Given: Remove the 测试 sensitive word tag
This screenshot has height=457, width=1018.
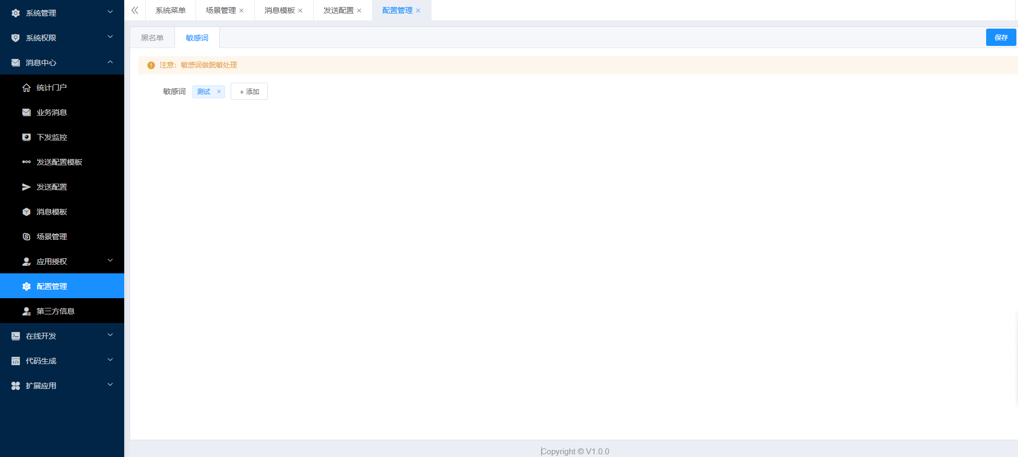Looking at the screenshot, I should tap(219, 92).
